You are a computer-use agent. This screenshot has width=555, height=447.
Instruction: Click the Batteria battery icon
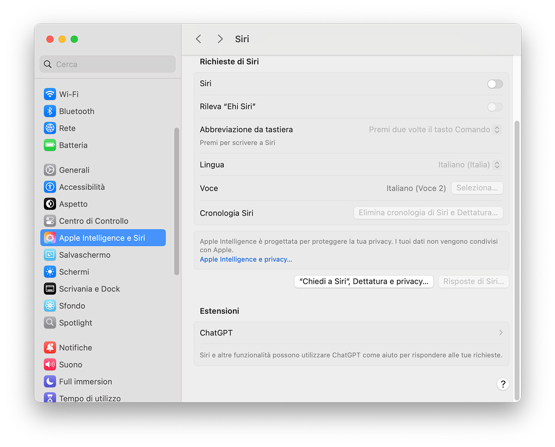tap(50, 145)
